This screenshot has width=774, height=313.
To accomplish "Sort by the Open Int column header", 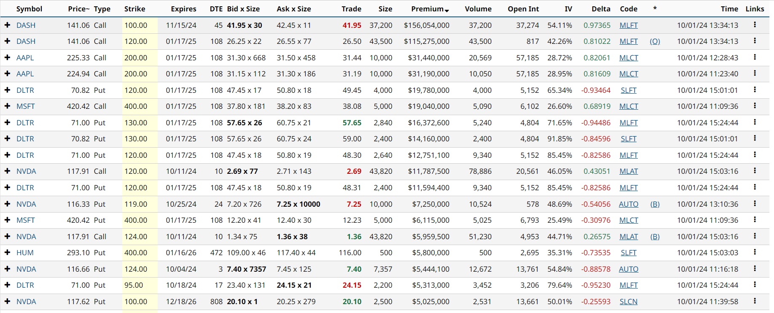I will tap(523, 9).
